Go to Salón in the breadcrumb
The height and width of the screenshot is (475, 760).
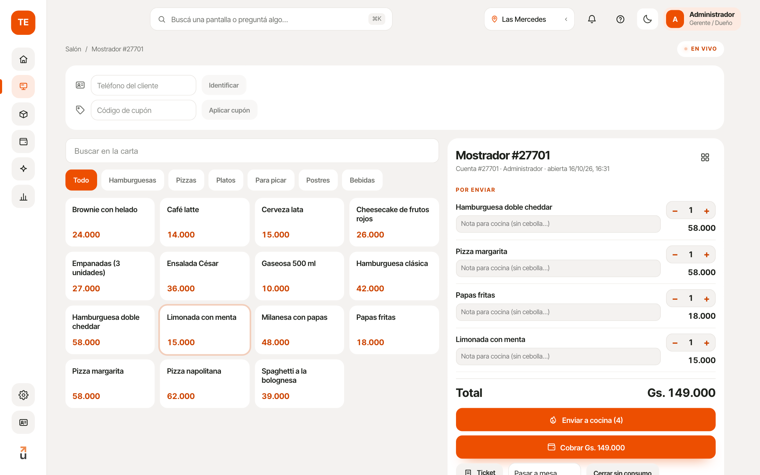pos(73,49)
